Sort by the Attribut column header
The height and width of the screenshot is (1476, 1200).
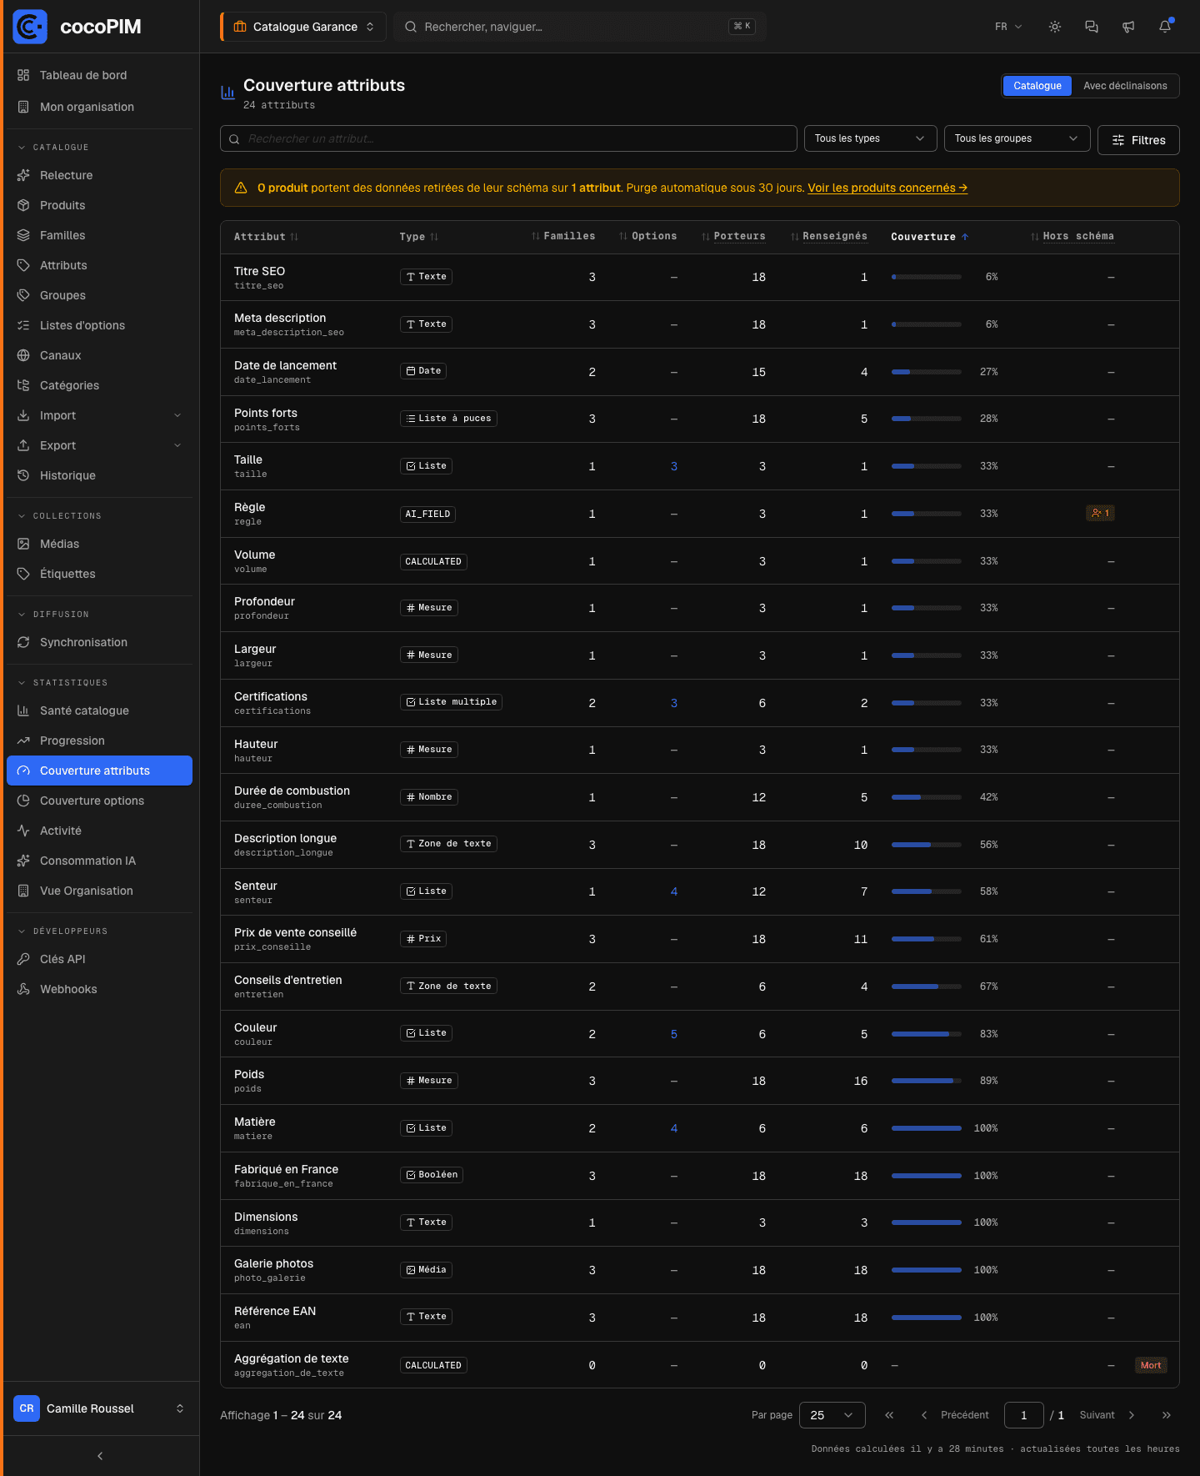266,237
